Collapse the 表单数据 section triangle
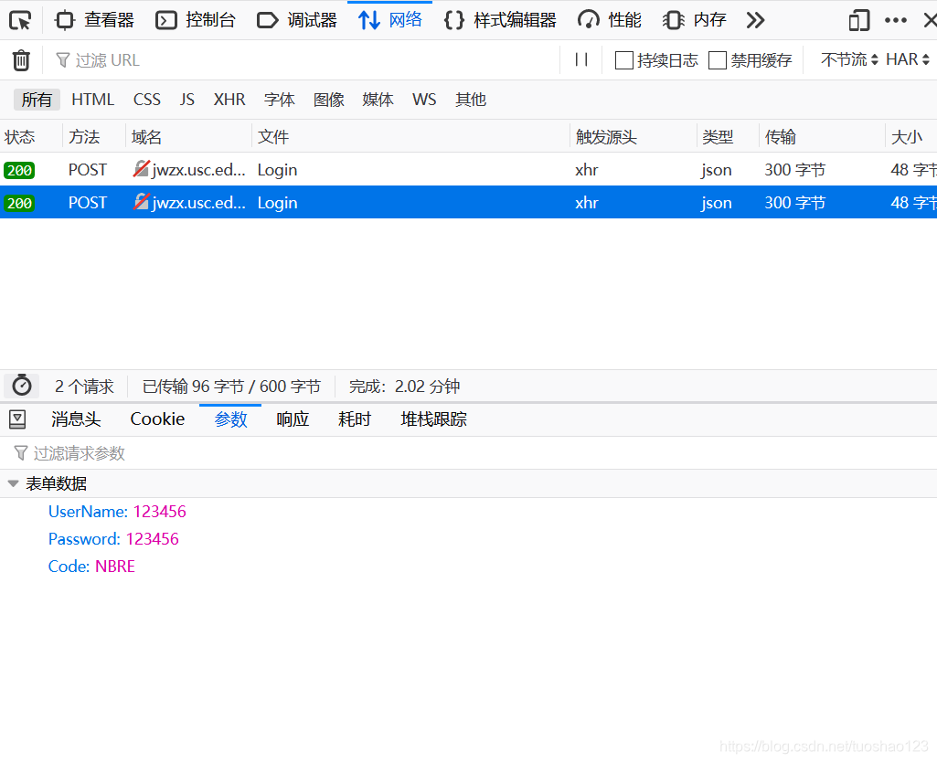Screen dimensions: 937x763 click(13, 483)
